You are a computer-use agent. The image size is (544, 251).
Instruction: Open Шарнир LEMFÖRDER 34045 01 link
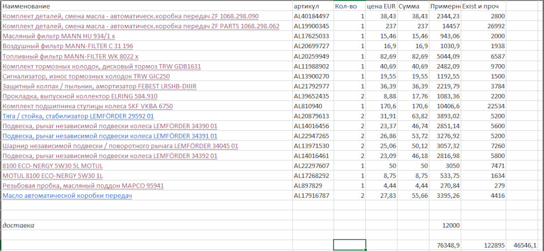[x=120, y=146]
